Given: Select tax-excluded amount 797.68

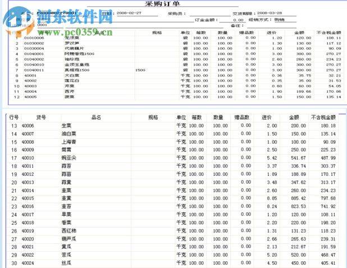Looking at the screenshot, I should (328, 198).
